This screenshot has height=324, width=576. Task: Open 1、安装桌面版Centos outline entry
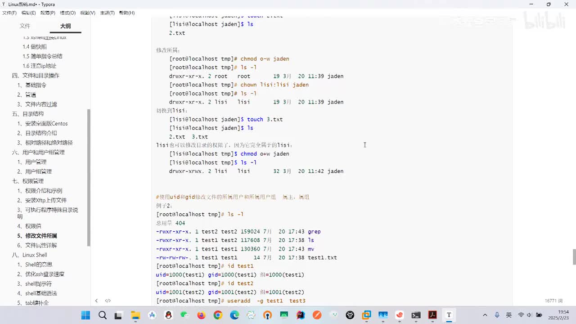[x=42, y=124]
